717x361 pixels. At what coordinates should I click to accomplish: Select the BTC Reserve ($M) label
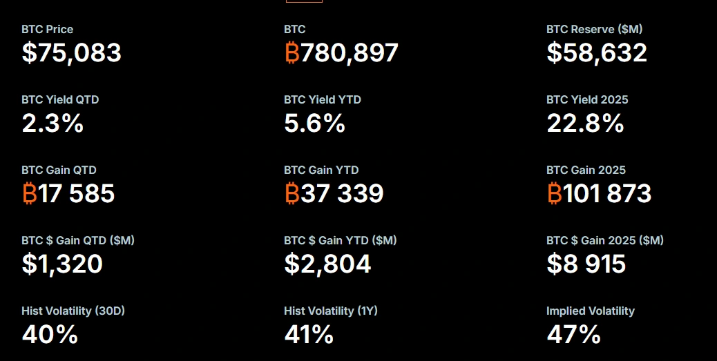tap(594, 30)
